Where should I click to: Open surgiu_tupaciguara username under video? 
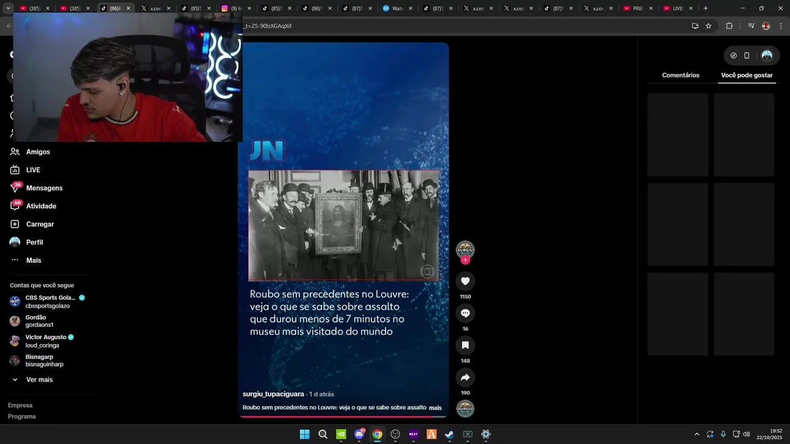click(273, 394)
